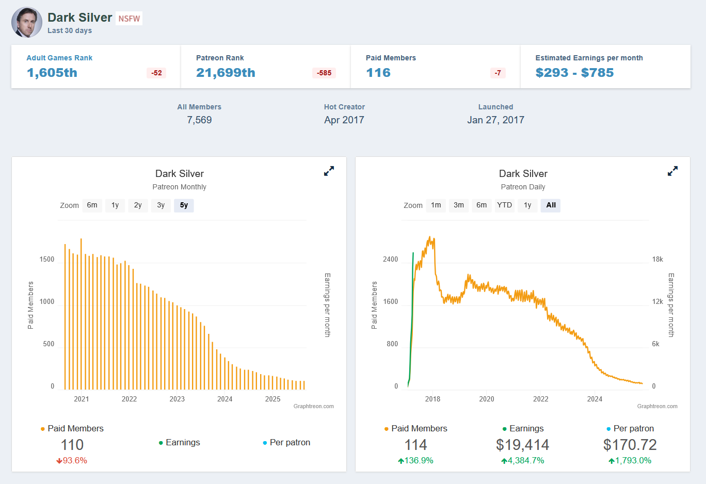Select 3m zoom on daily chart
This screenshot has width=706, height=484.
[459, 205]
